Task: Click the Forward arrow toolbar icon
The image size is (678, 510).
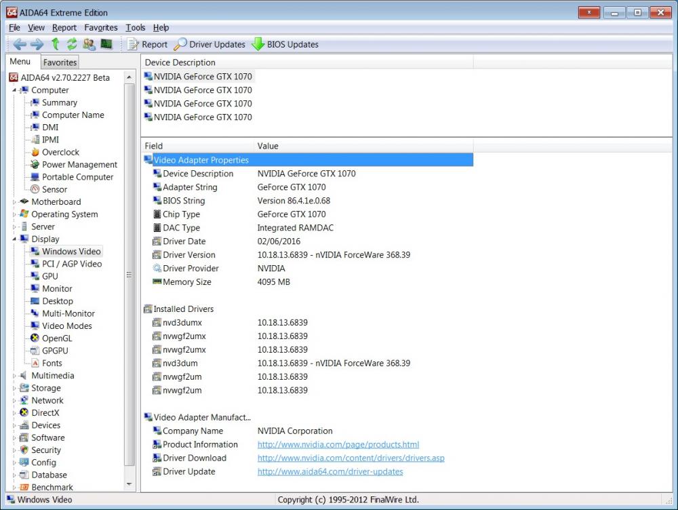Action: click(37, 44)
